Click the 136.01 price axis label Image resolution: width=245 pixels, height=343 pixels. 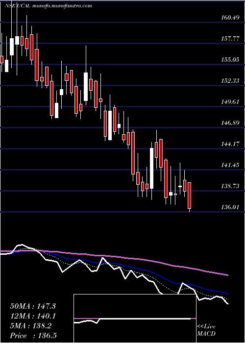tap(229, 207)
